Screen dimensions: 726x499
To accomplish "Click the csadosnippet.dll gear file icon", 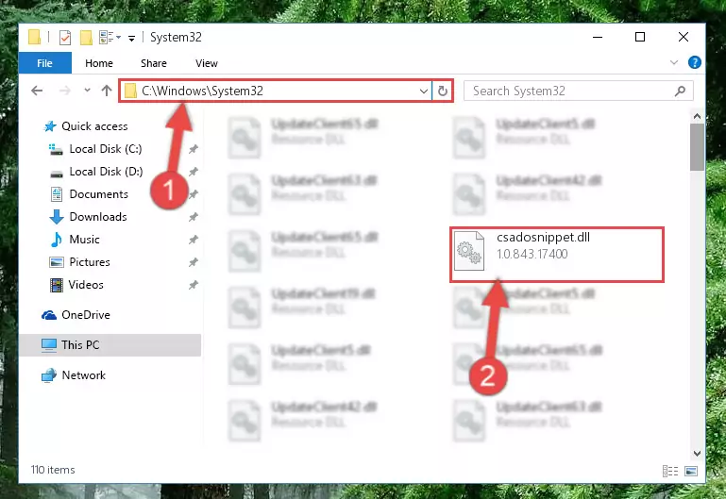I will point(469,250).
